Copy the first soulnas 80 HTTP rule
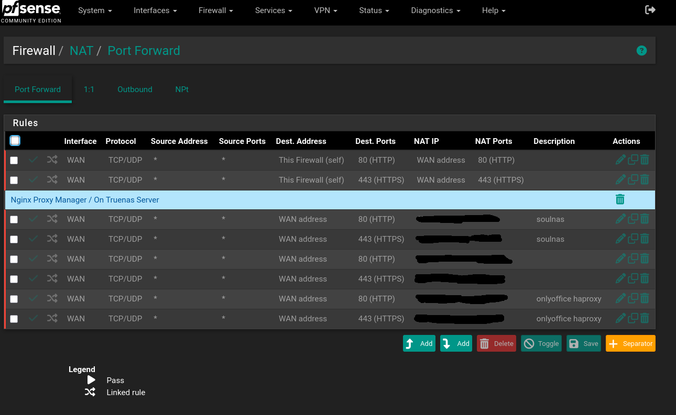The height and width of the screenshot is (415, 676). point(633,219)
